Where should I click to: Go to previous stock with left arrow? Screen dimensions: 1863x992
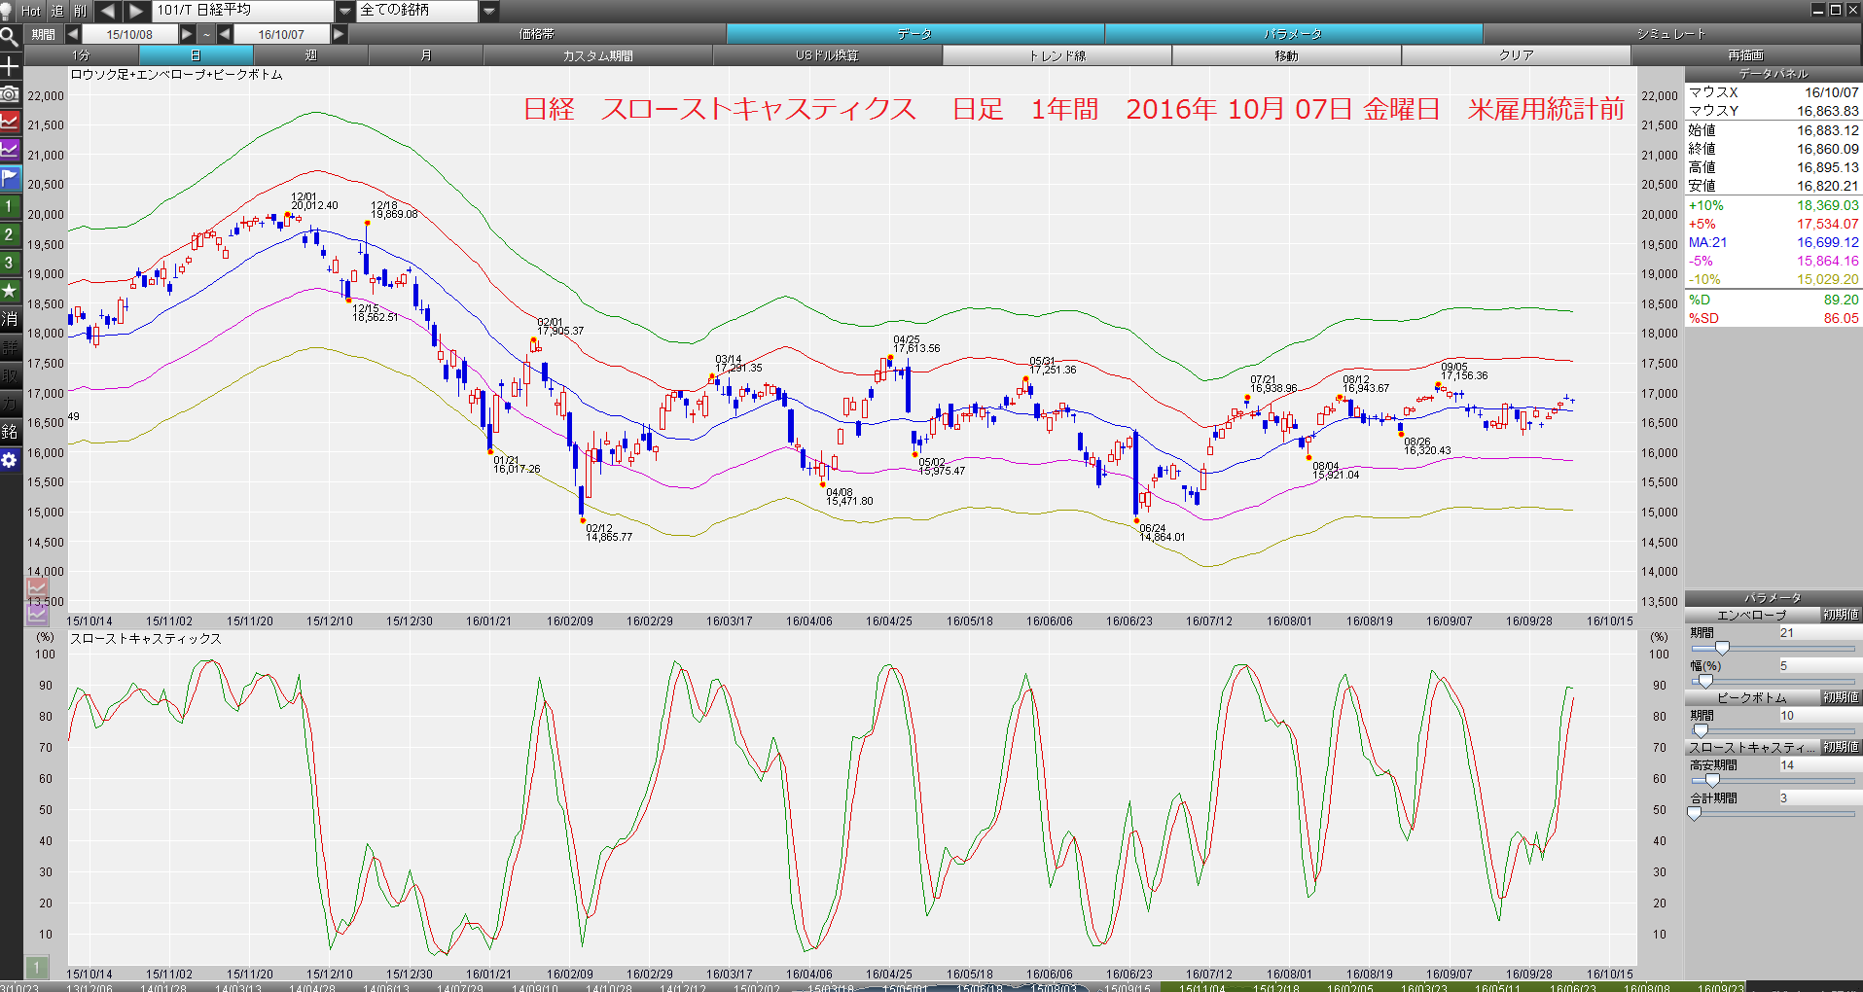(107, 11)
